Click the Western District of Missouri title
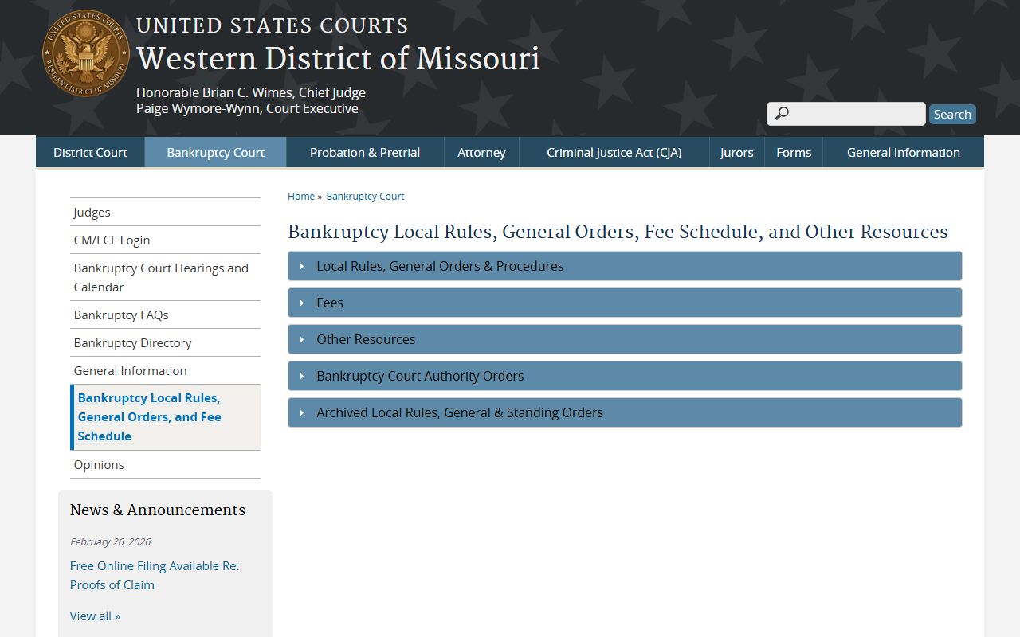Screen dimensions: 1020x637 click(x=338, y=59)
